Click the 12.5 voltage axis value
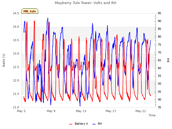172x129 pixels. [x=16, y=67]
